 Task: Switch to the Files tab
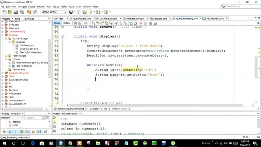click(17, 19)
